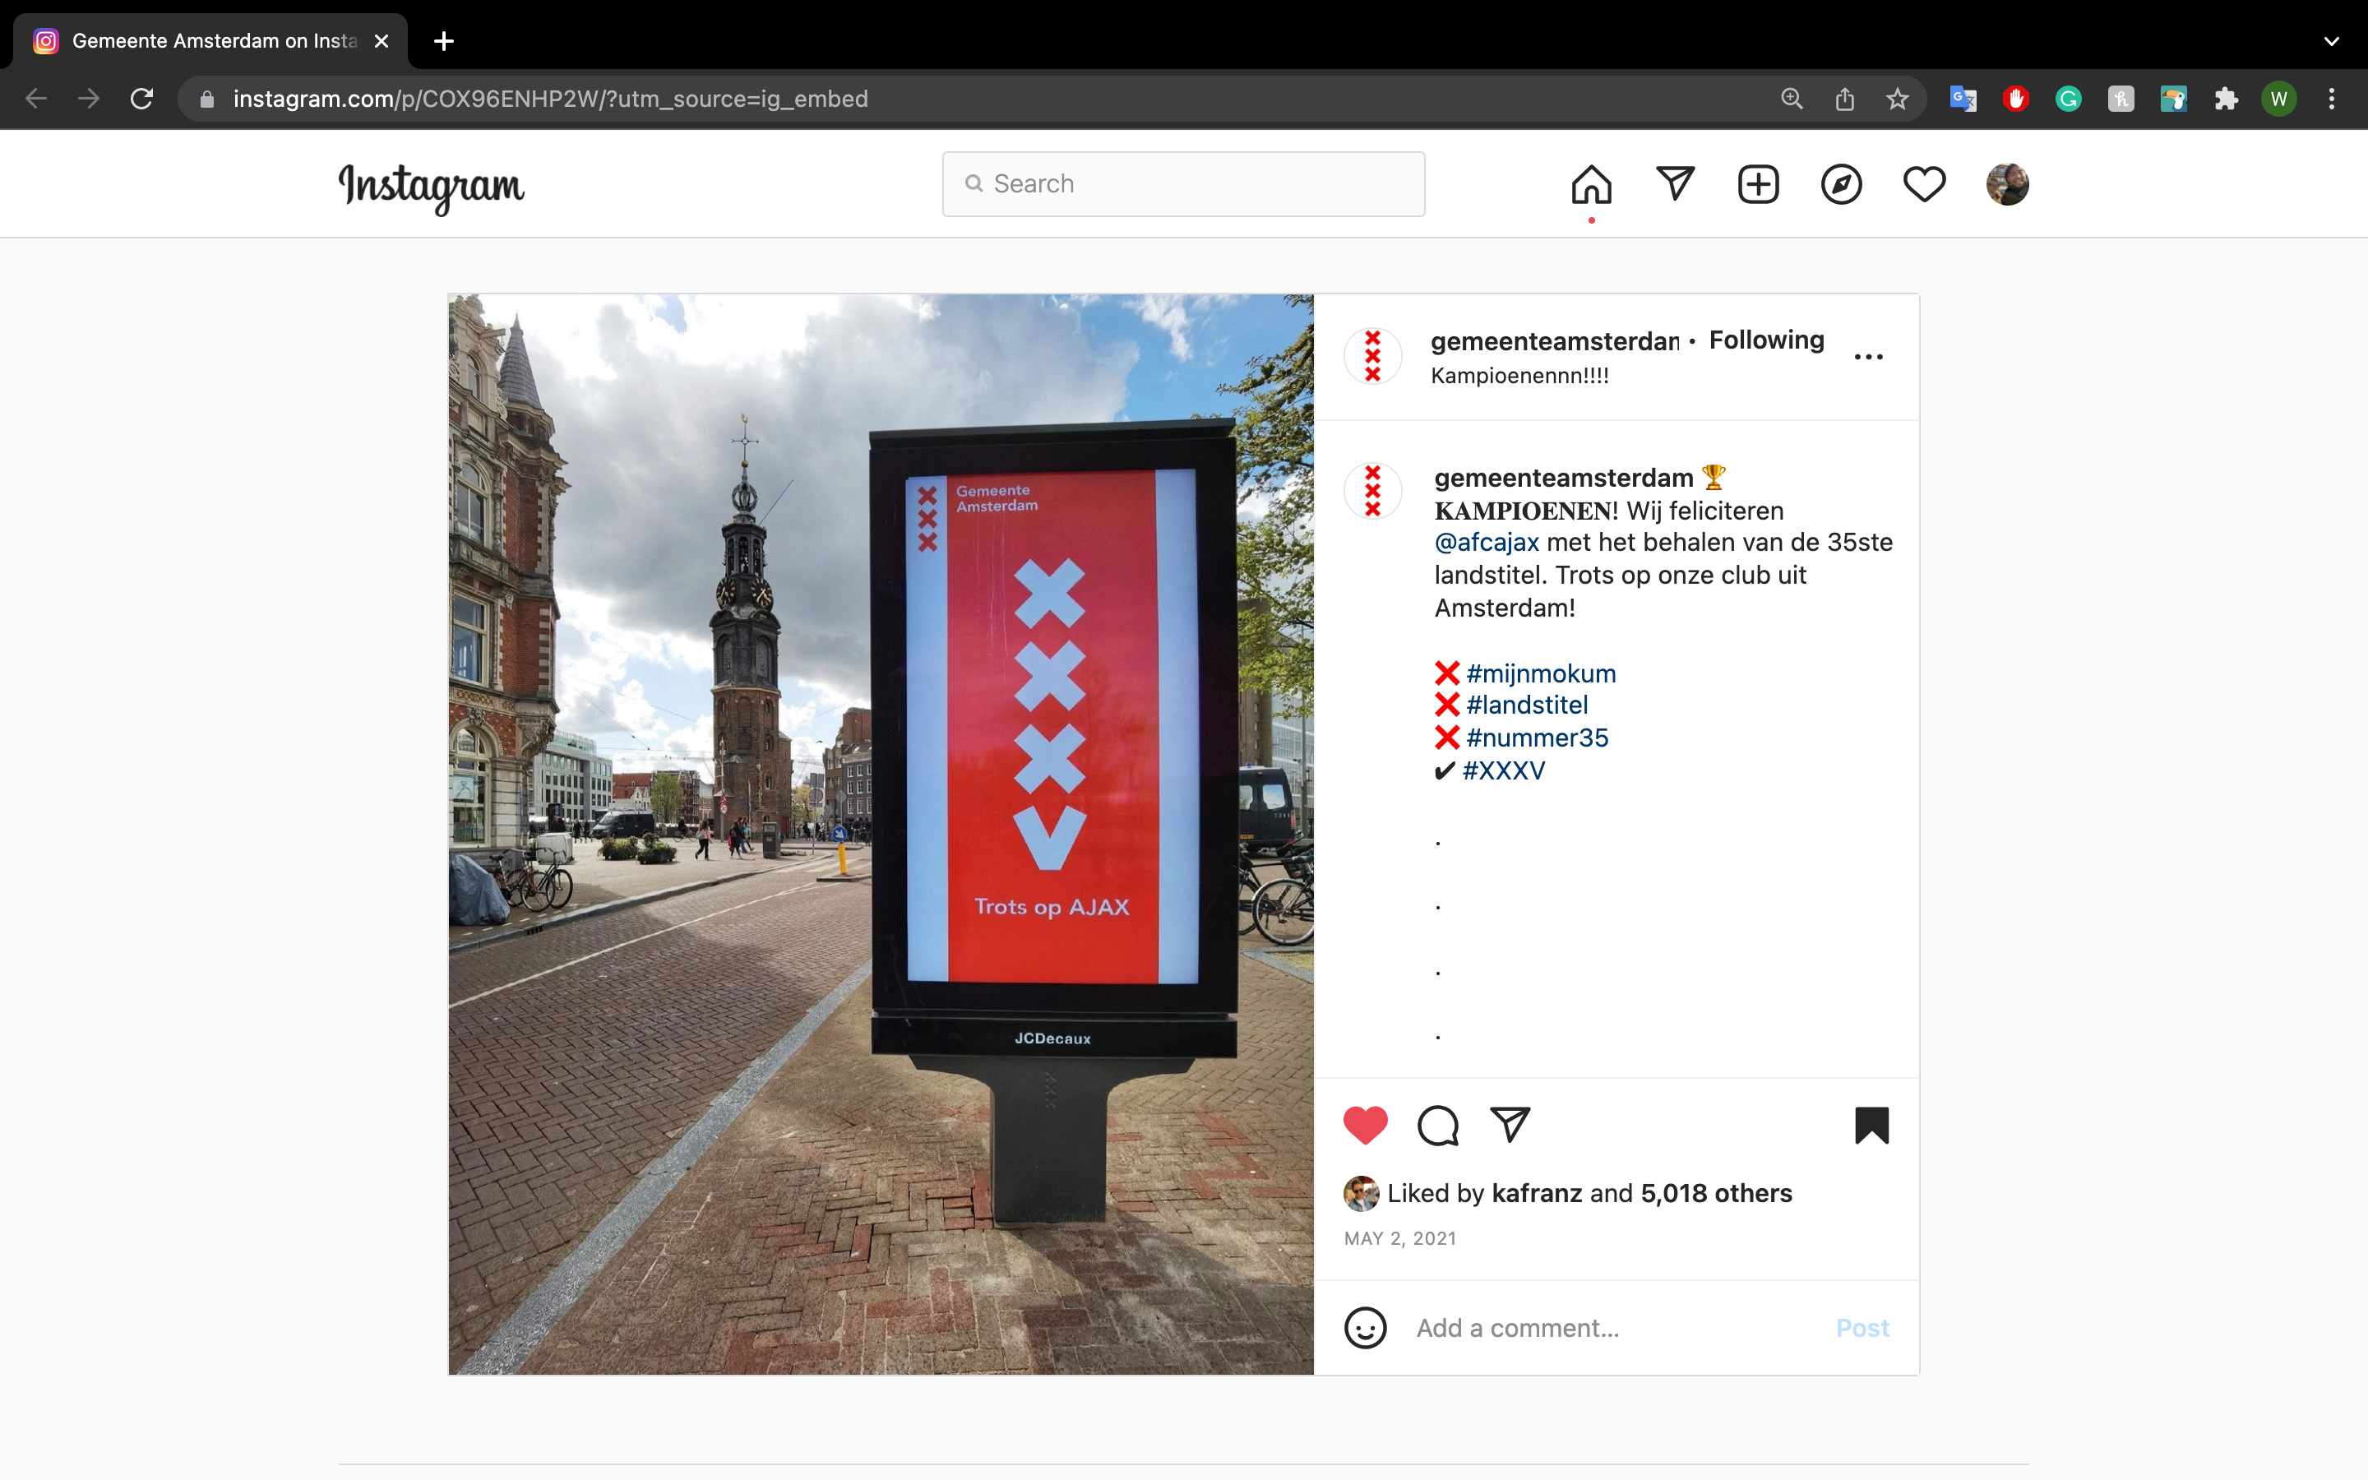
Task: Open Direct messages paper plane icon
Action: click(x=1674, y=184)
